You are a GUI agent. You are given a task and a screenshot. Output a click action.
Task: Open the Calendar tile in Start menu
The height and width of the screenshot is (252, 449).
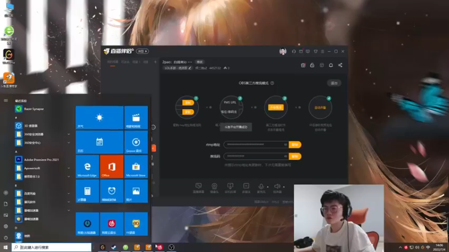click(99, 142)
